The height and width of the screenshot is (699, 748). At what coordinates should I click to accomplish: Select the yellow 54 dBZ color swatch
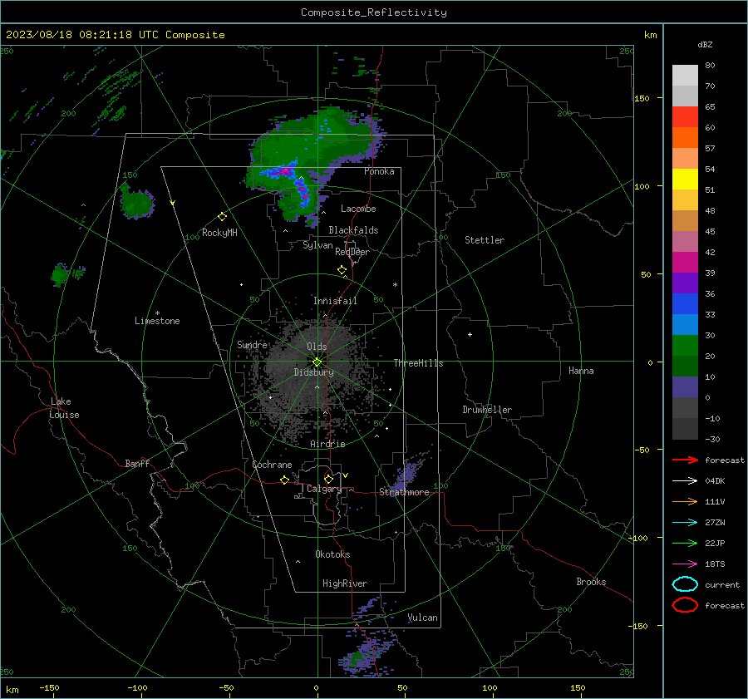coord(685,179)
